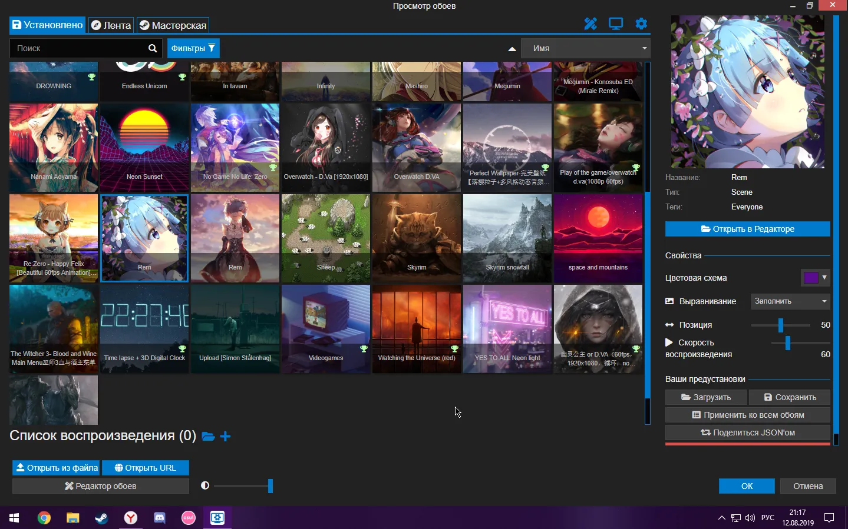Select Skyrim snowfall wallpaper thumbnail
This screenshot has width=848, height=529.
click(507, 238)
